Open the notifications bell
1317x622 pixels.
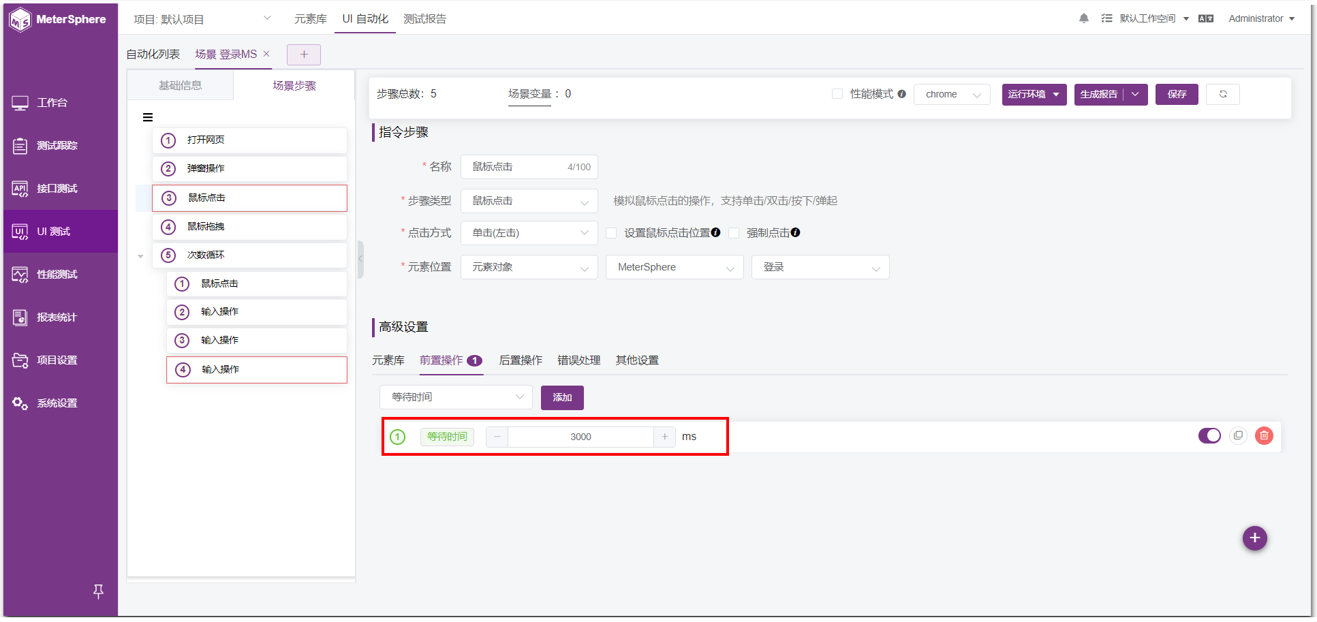coord(1083,18)
